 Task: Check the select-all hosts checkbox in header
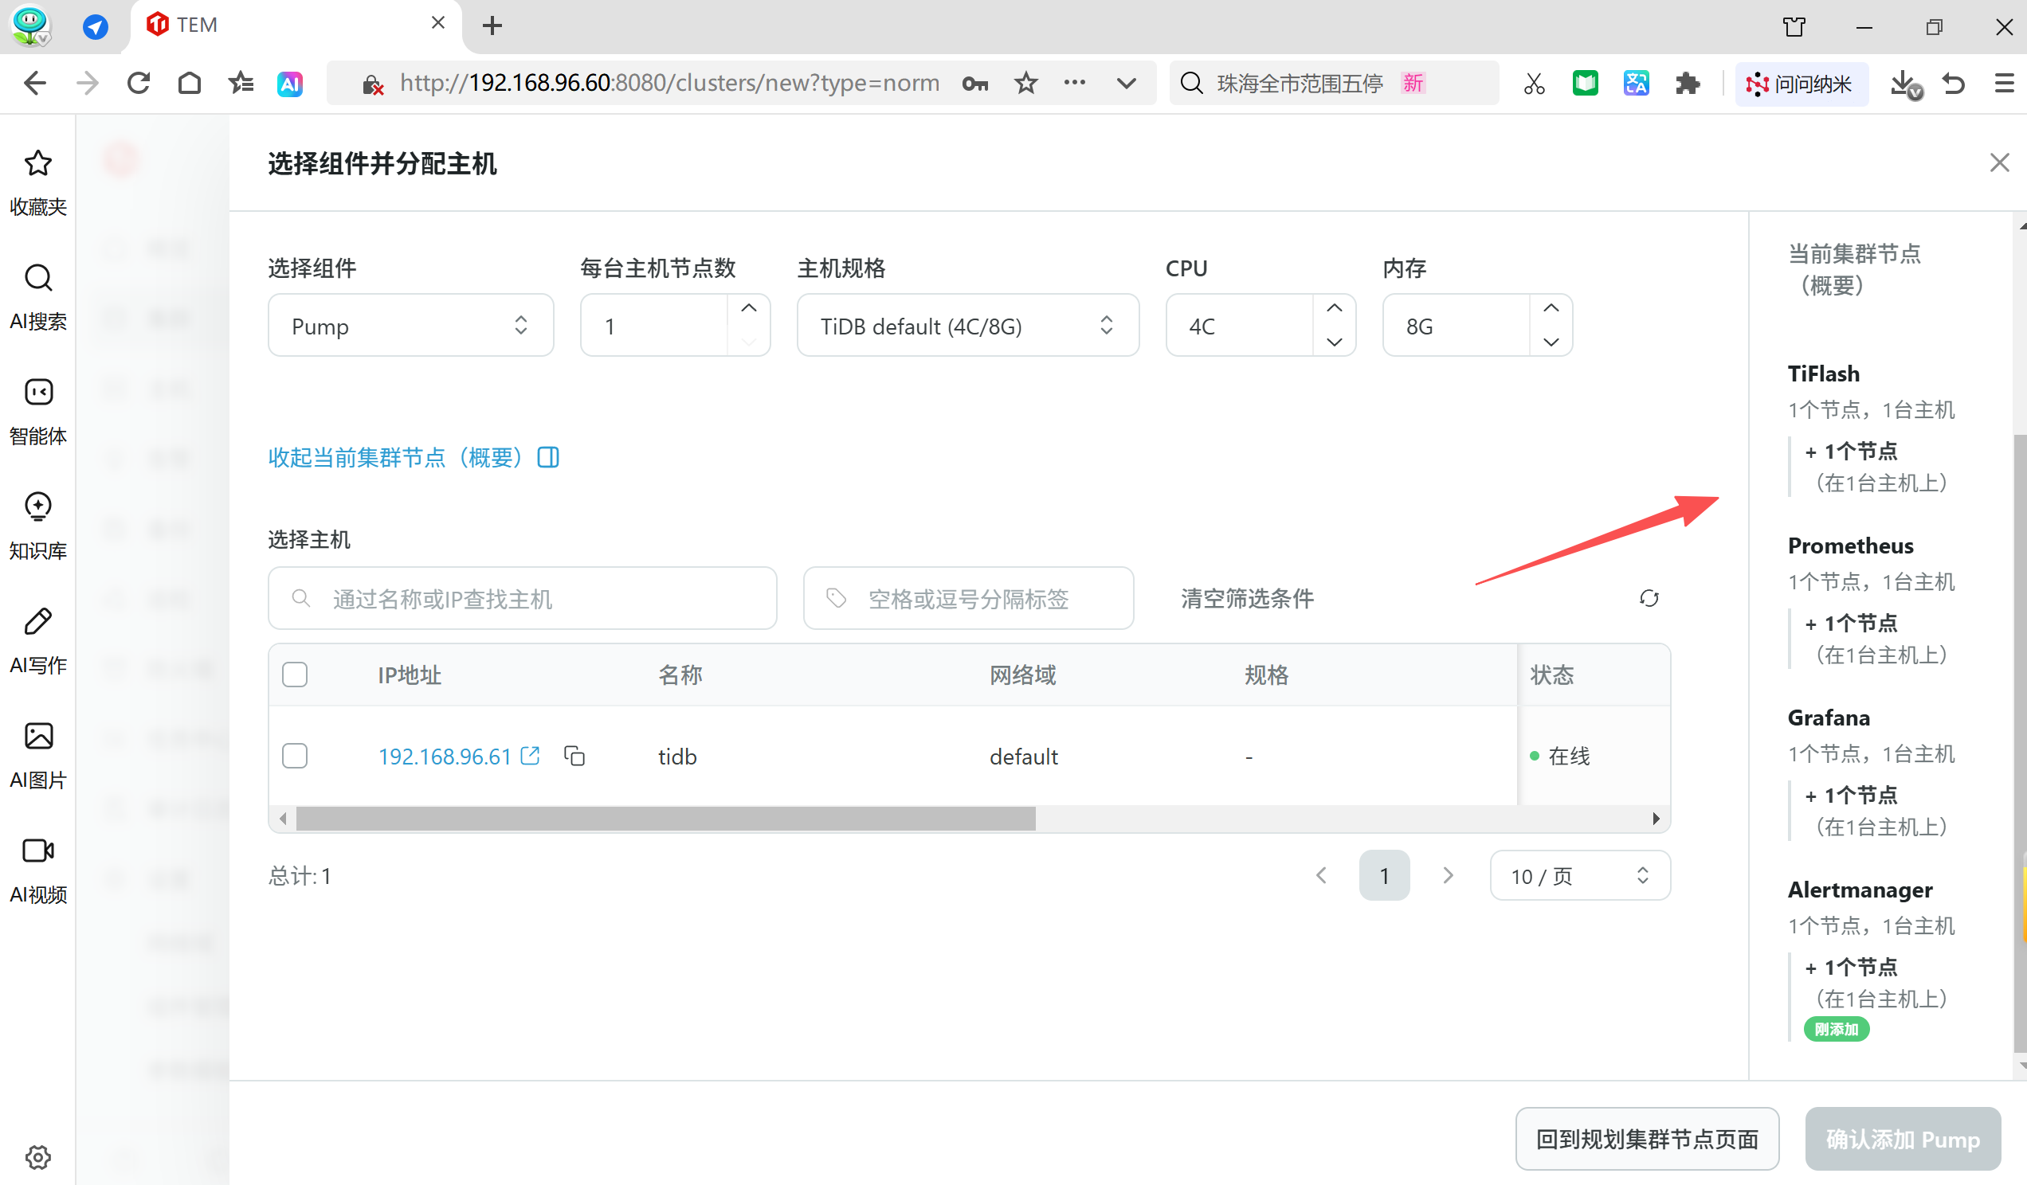[x=295, y=675]
